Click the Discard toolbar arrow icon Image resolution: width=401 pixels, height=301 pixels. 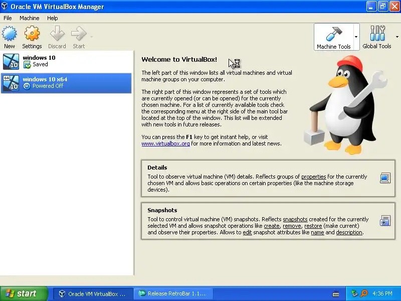(57, 34)
